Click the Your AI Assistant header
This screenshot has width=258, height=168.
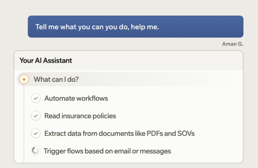46,60
